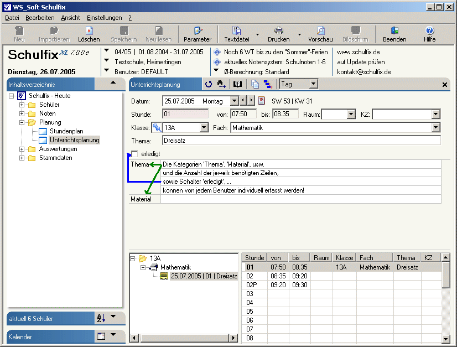Click info icon beside aktuelles Notensystem

(x=217, y=62)
